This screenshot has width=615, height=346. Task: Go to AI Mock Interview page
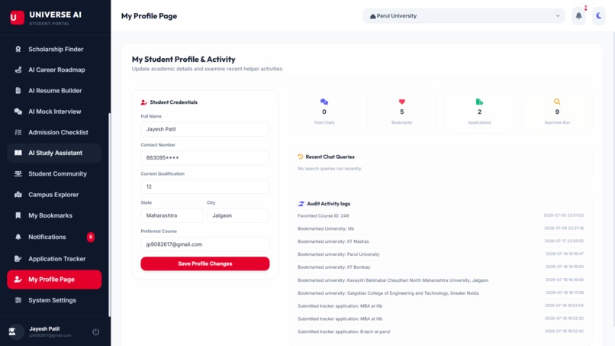(54, 112)
